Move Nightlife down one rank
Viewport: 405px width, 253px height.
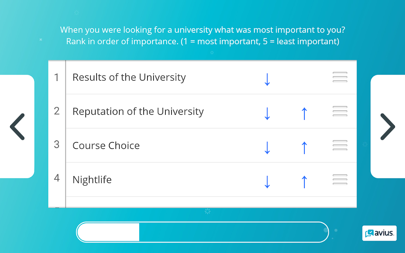pos(267,182)
